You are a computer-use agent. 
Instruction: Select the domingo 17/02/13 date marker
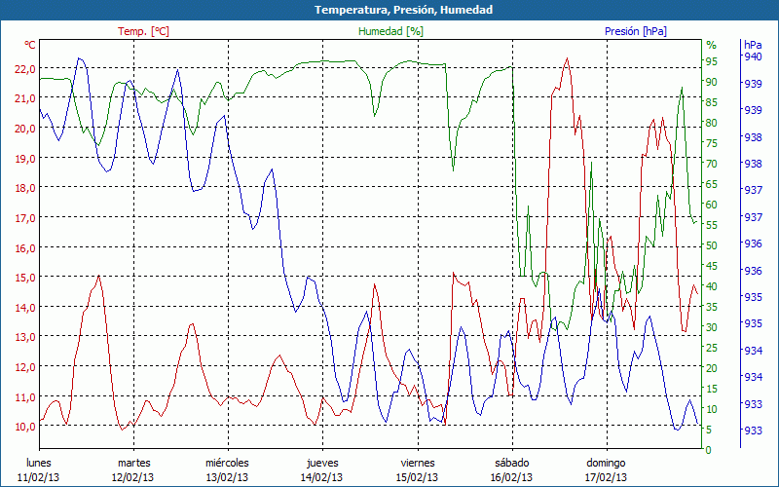click(x=606, y=469)
